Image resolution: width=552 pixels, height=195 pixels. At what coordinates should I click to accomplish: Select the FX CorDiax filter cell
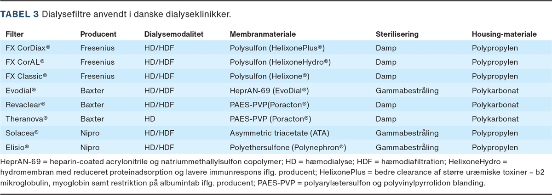28,48
